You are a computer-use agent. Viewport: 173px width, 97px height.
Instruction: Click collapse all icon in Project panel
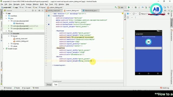pyautogui.click(x=35, y=11)
